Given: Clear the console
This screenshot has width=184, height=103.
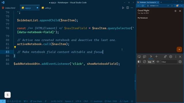Looking at the screenshot, I should tap(144, 62).
